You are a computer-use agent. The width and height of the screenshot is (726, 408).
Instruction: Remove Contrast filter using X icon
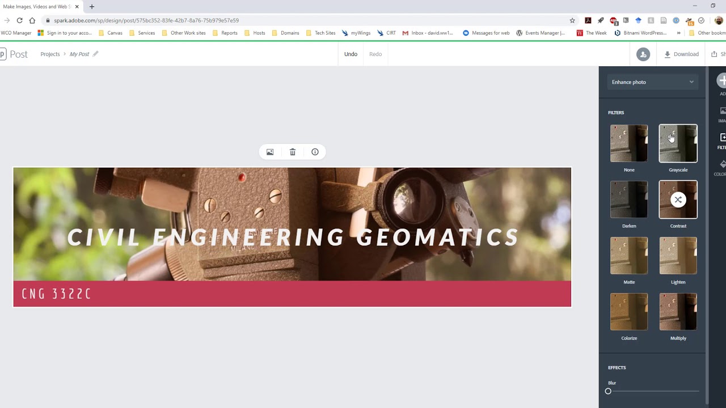[678, 199]
